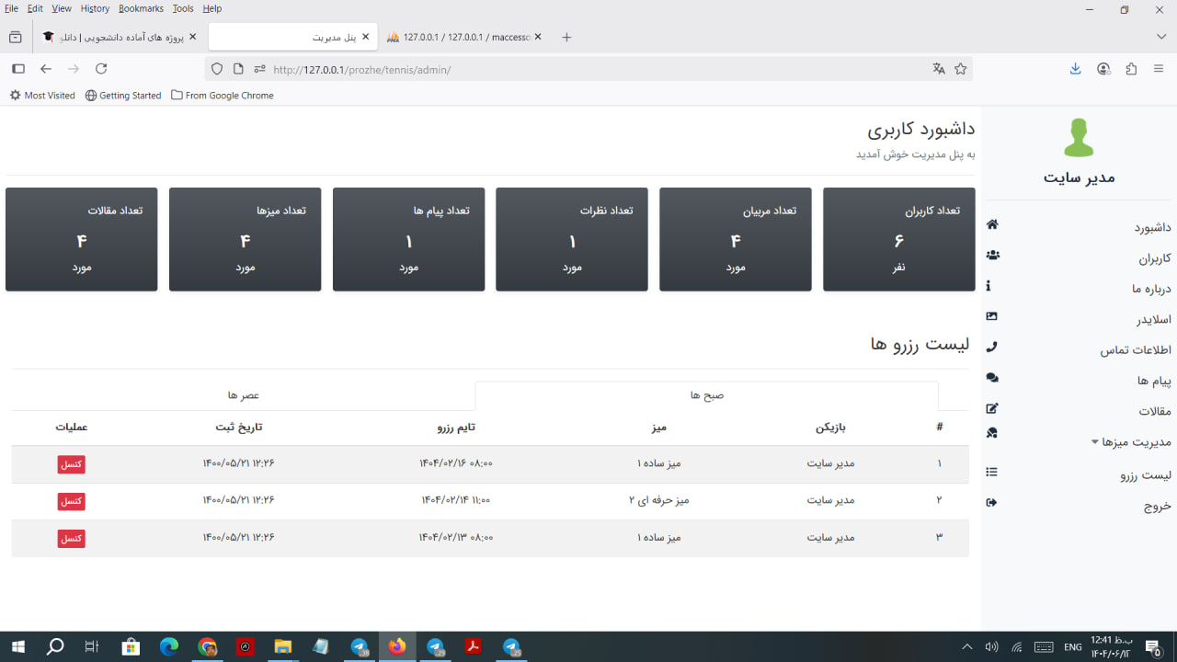Click the Getting Started bookmark
Screen dimensions: 1177x662
pyautogui.click(x=122, y=96)
